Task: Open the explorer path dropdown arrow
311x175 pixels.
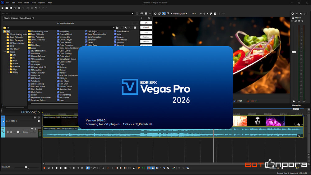Action: (132, 14)
